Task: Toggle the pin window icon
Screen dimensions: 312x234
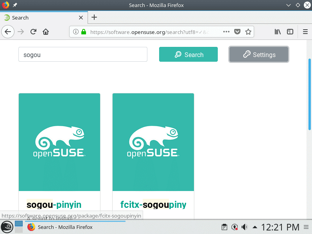Action: 15,5
